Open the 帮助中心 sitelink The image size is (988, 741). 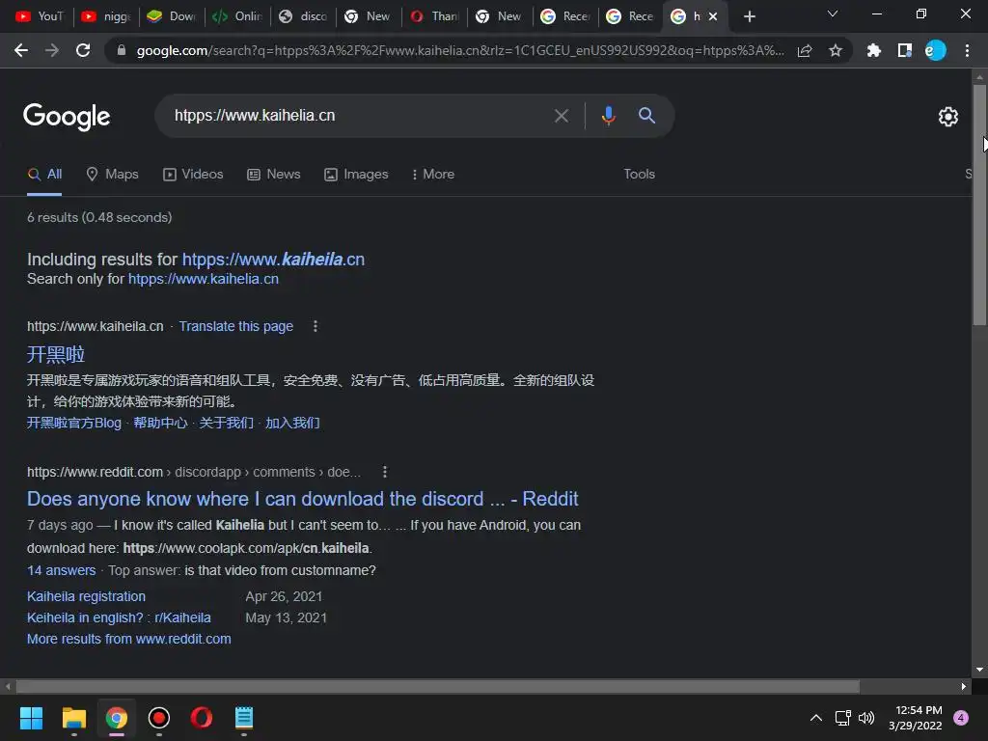160,423
